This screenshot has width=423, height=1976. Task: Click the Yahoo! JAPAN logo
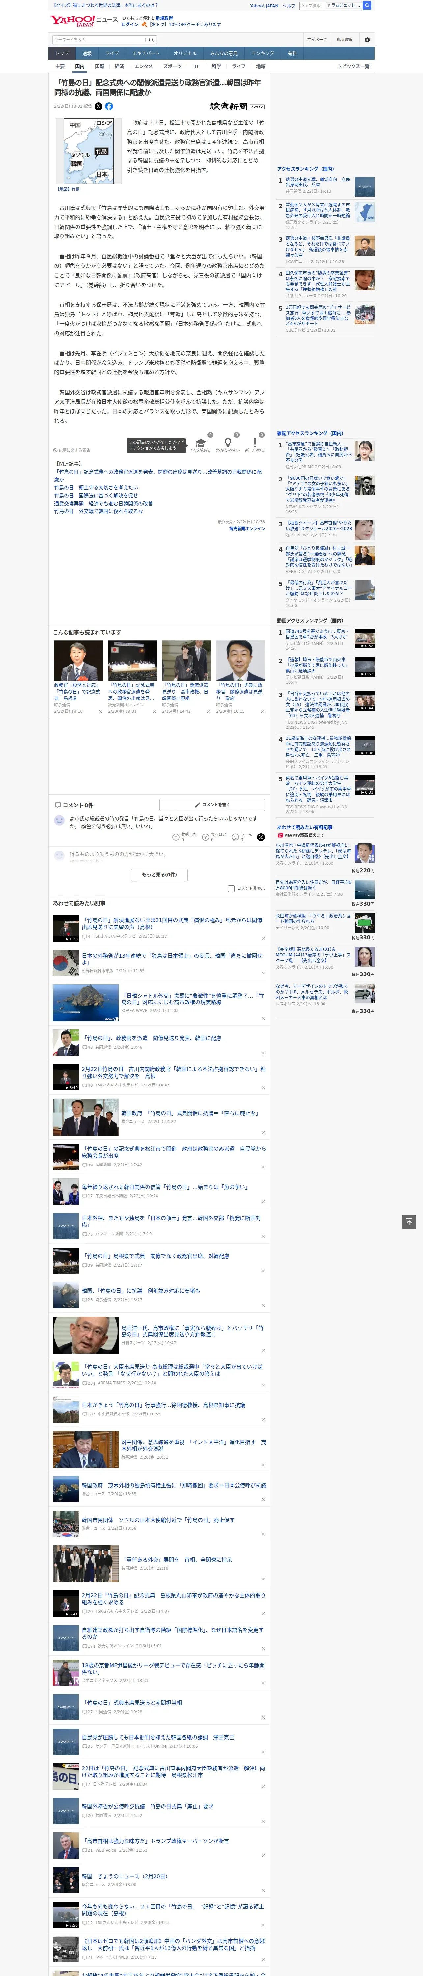point(72,21)
